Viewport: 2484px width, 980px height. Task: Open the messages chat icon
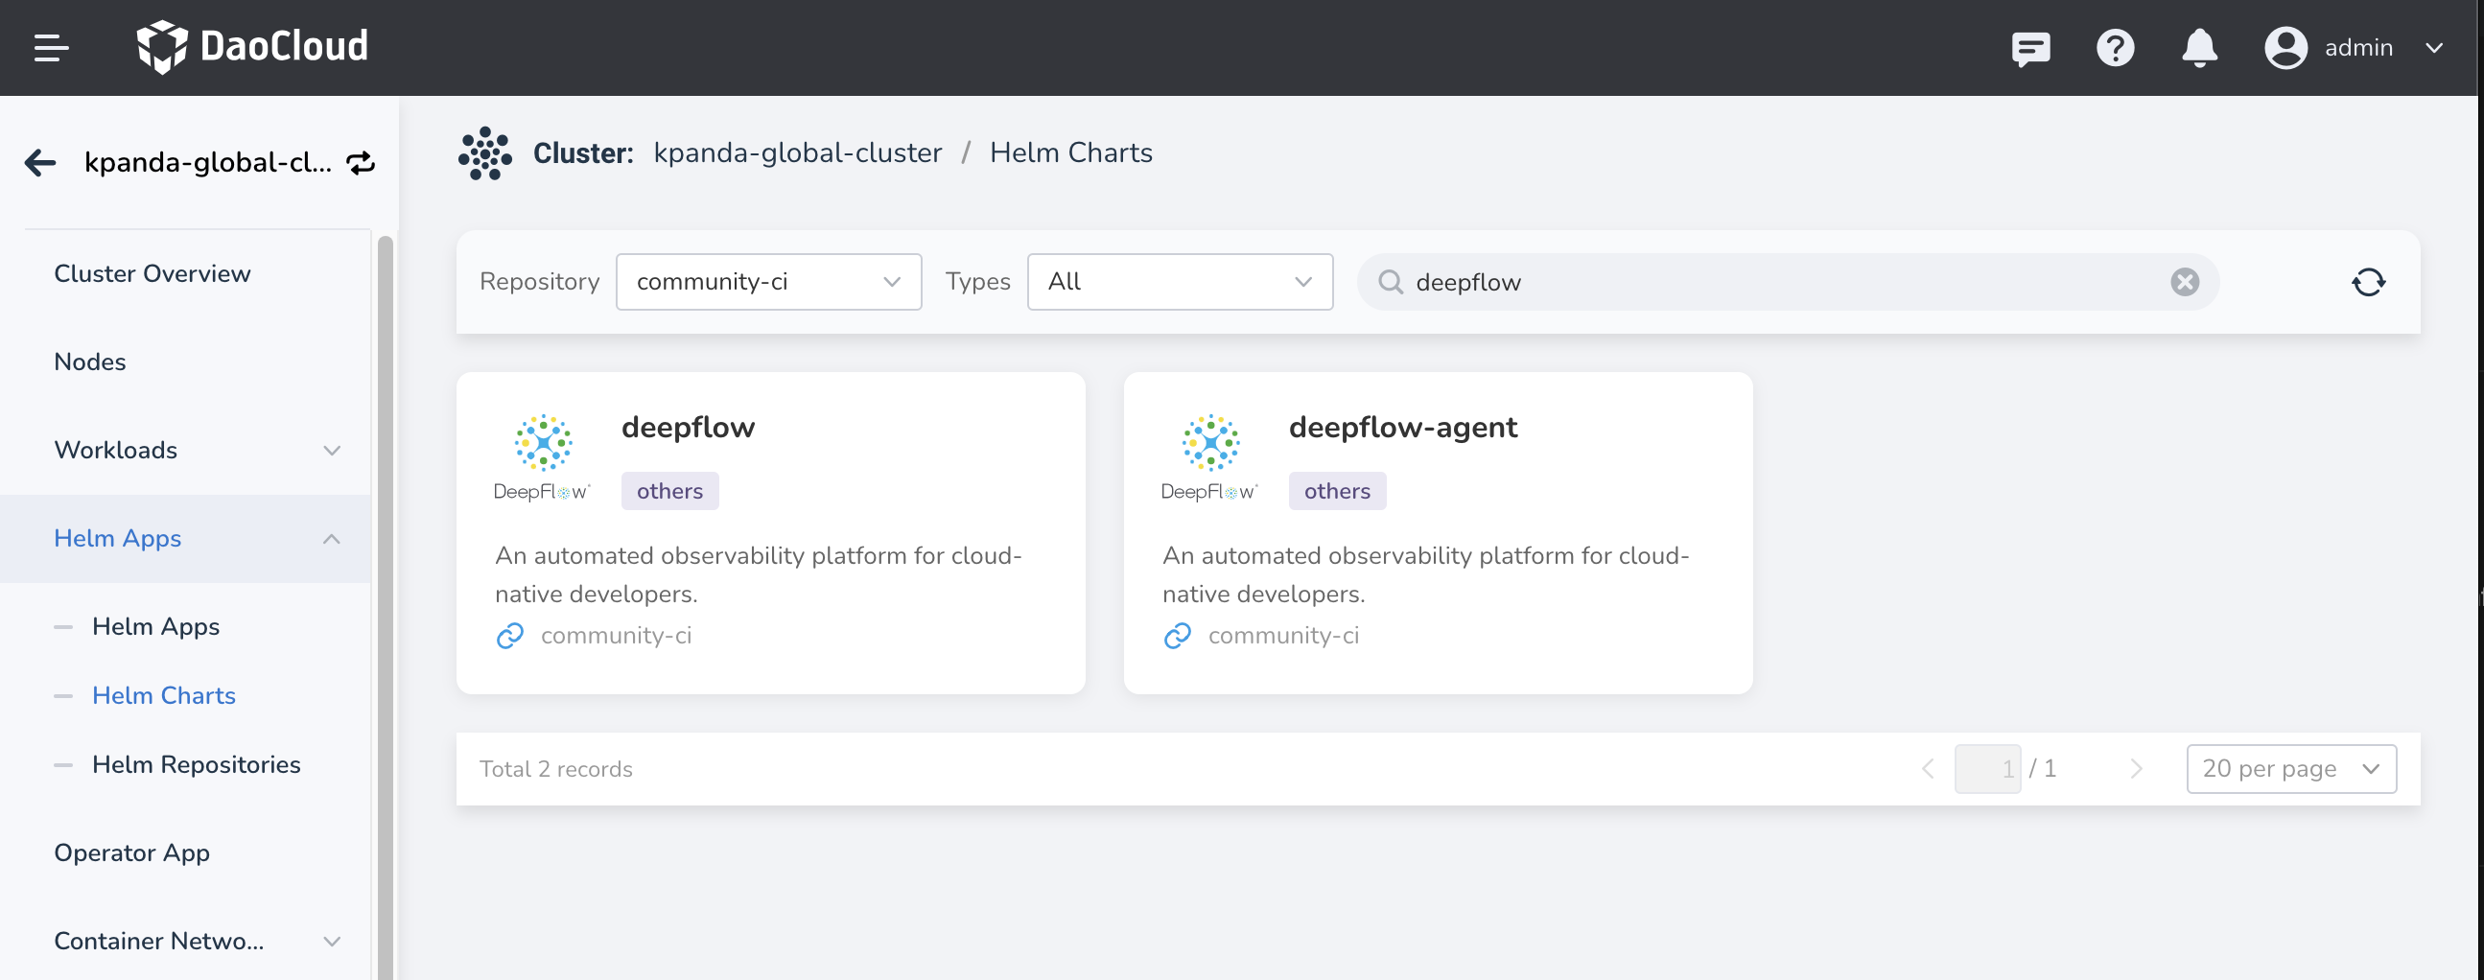2029,47
